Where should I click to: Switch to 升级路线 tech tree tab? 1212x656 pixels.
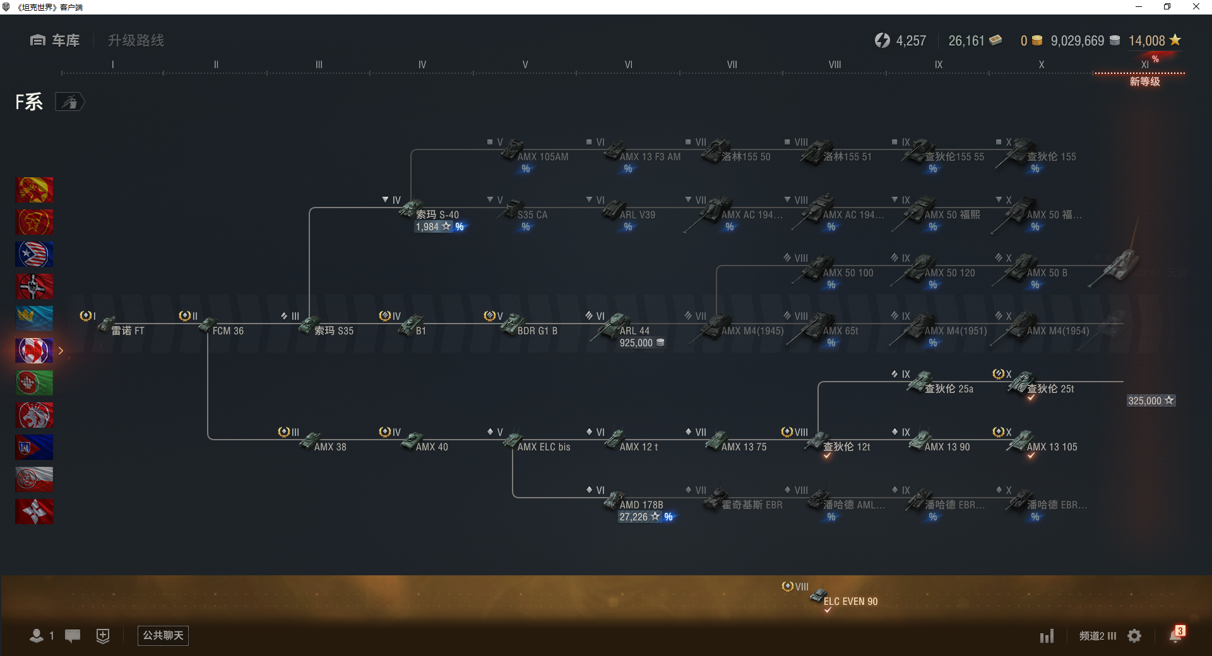click(x=136, y=40)
